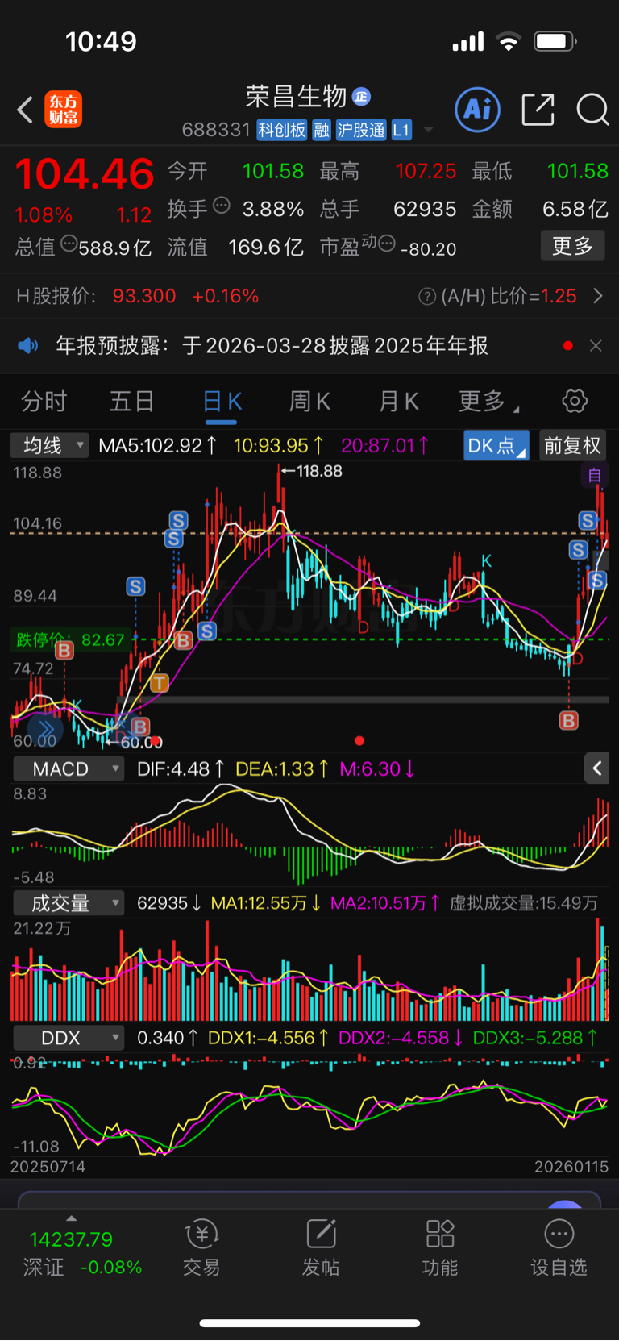Tap the 市盈 info icon
Viewport: 619px width, 1341px height.
pos(386,244)
